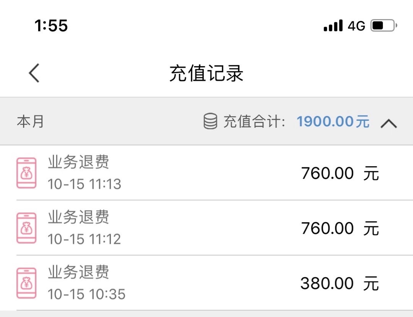This screenshot has width=413, height=317.
Task: Tap the 1900.00元 recharge total
Action: [333, 122]
